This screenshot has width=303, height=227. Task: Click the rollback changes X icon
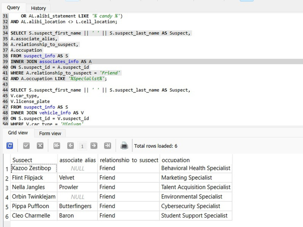pos(40,146)
